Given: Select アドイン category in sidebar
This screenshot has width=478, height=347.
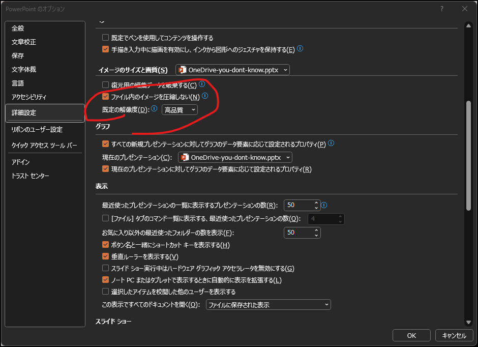Looking at the screenshot, I should click(x=45, y=162).
